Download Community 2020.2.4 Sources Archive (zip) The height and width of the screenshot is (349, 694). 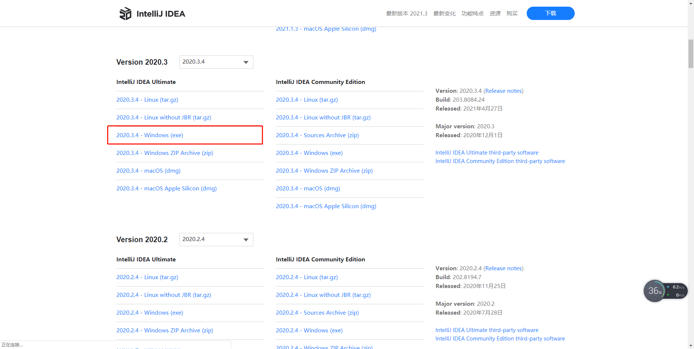[317, 313]
